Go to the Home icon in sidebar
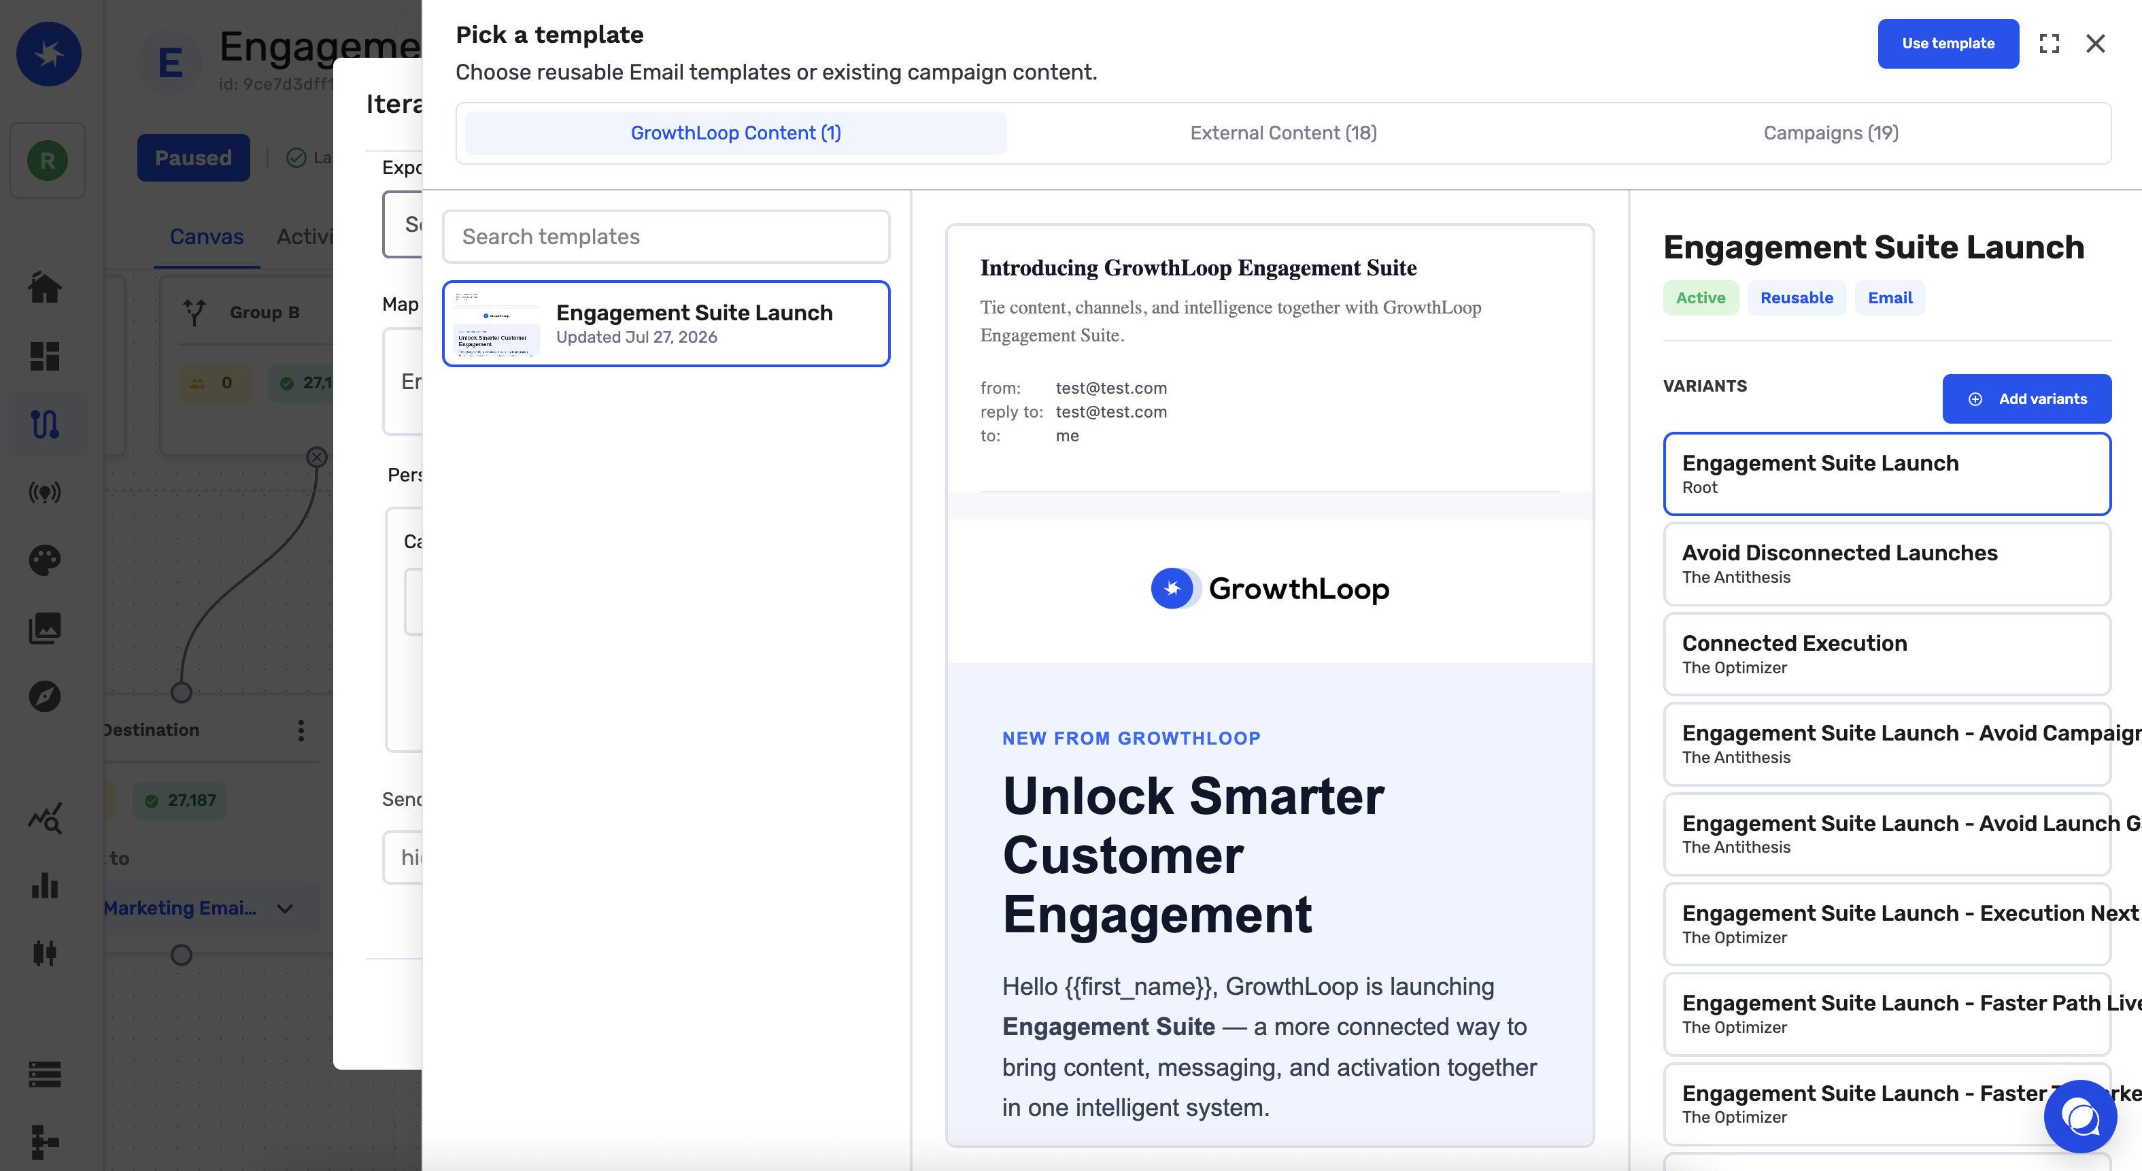 [x=45, y=288]
